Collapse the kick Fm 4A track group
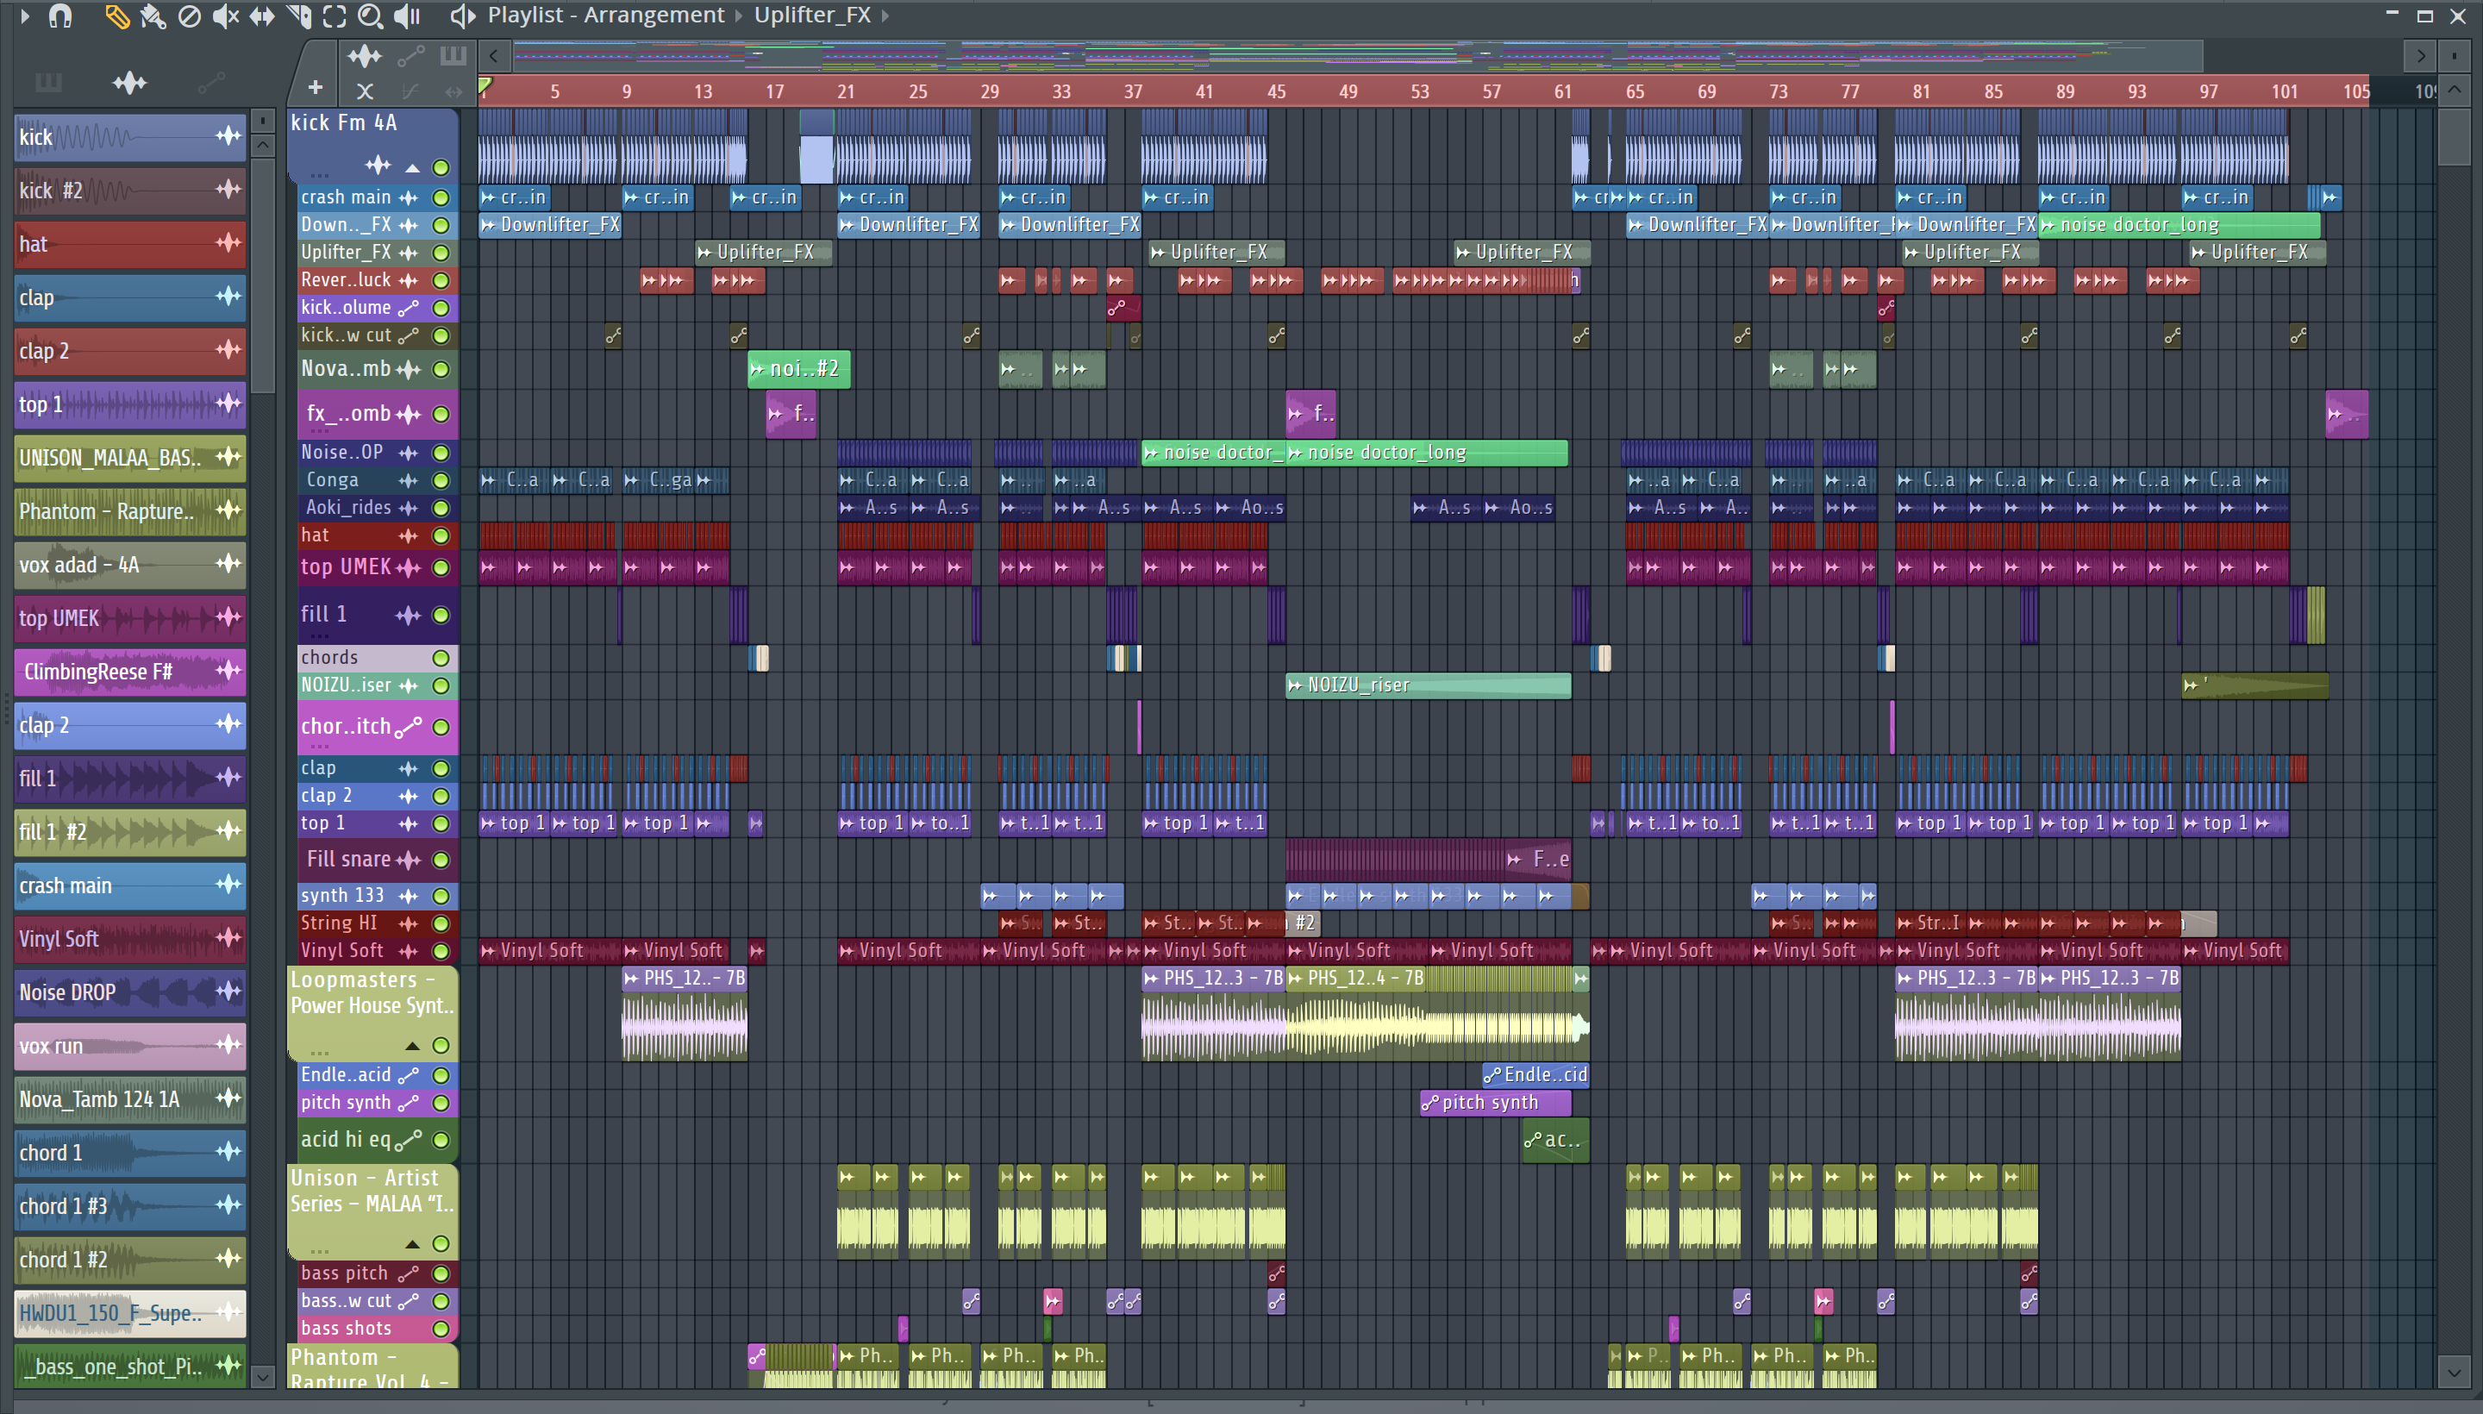 413,168
